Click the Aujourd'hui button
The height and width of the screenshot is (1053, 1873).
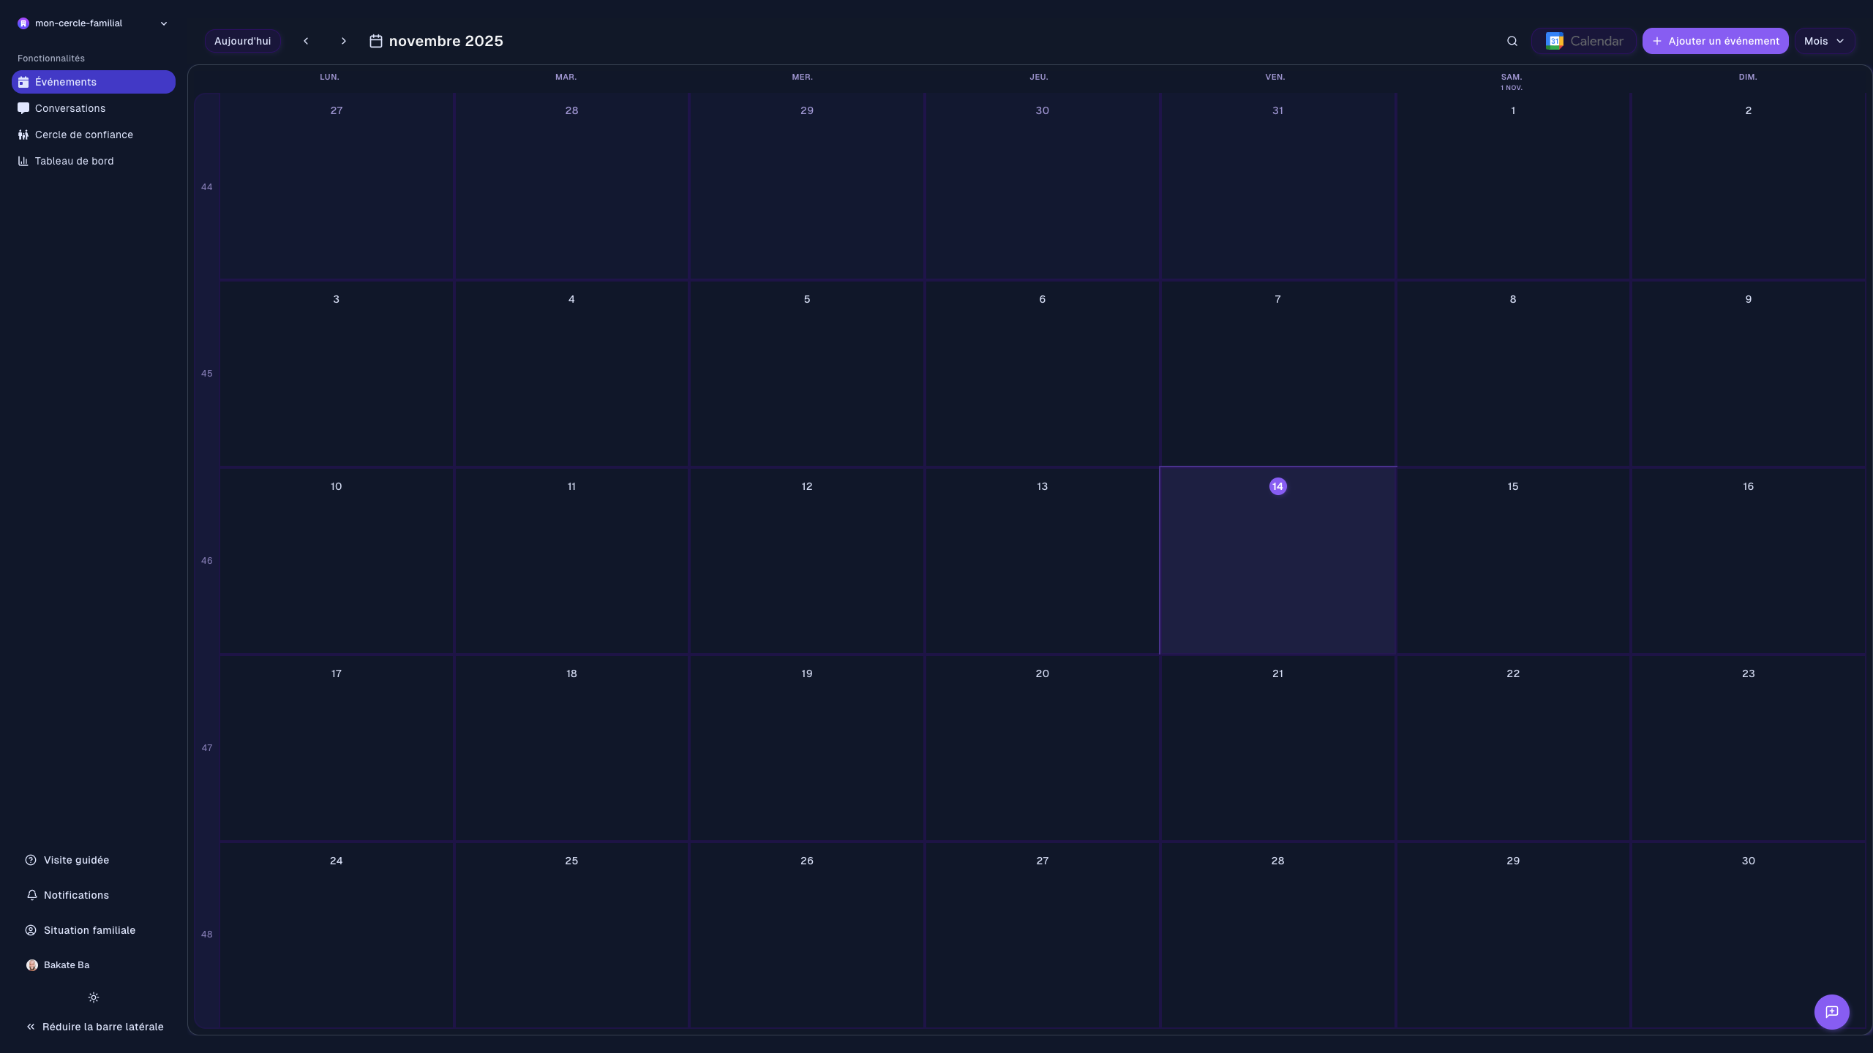coord(242,41)
